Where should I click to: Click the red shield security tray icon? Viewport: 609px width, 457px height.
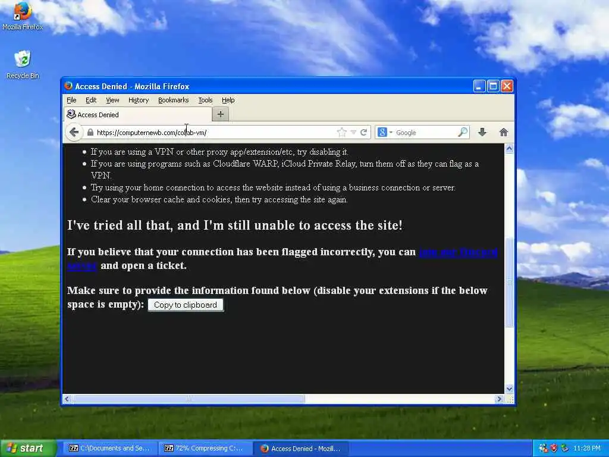(x=554, y=448)
